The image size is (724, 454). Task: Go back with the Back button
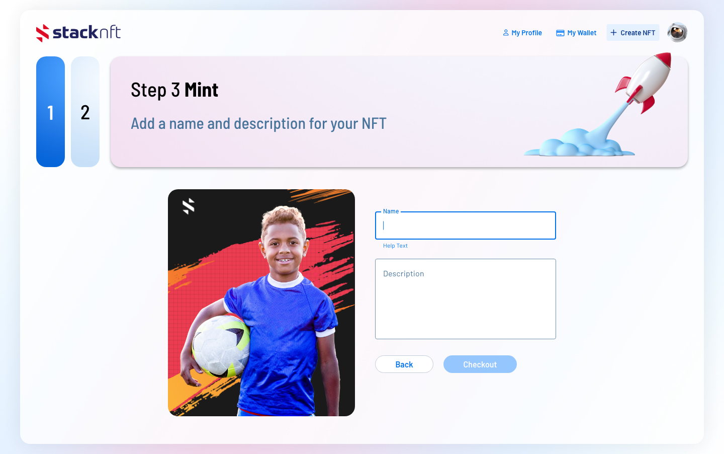404,364
